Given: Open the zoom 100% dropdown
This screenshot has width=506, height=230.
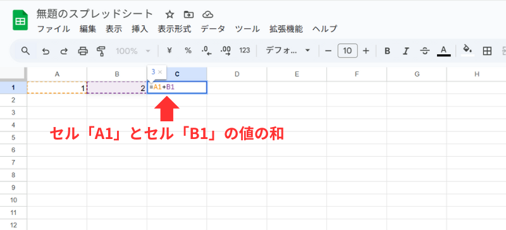Looking at the screenshot, I should [x=133, y=51].
